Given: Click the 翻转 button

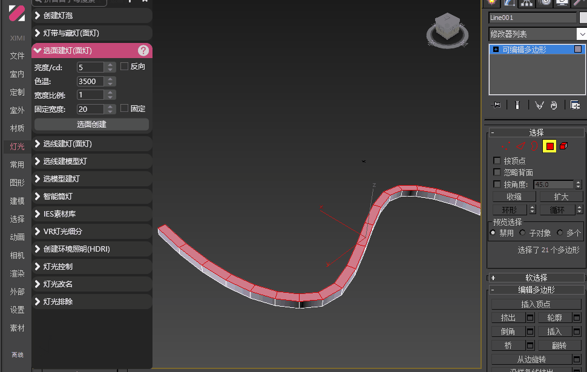Looking at the screenshot, I should pyautogui.click(x=559, y=345).
